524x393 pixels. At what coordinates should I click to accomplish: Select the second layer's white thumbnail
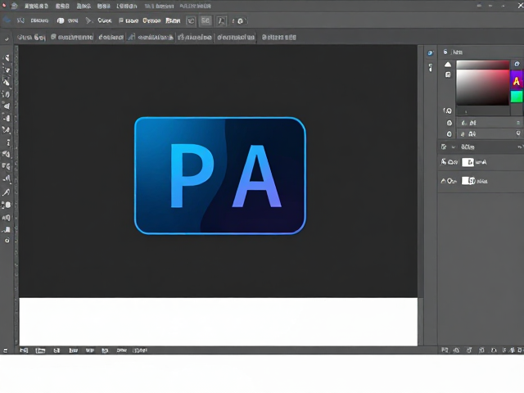point(468,181)
